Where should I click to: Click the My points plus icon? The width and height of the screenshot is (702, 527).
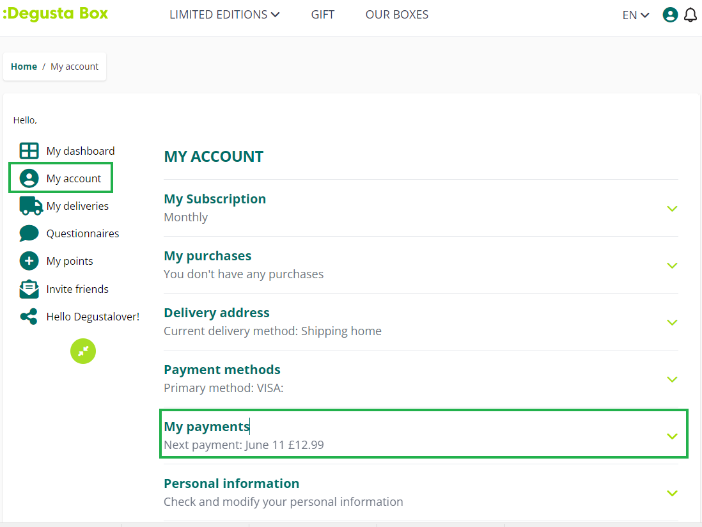click(x=29, y=261)
